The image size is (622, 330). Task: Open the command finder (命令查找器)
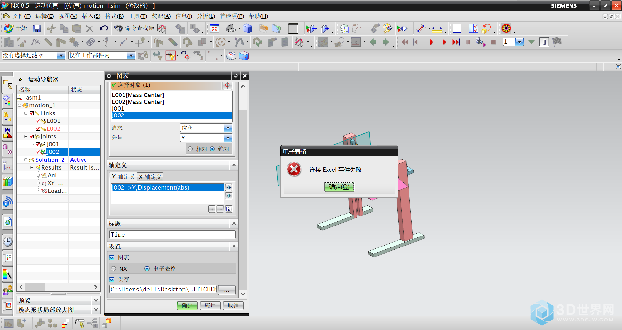click(x=134, y=28)
